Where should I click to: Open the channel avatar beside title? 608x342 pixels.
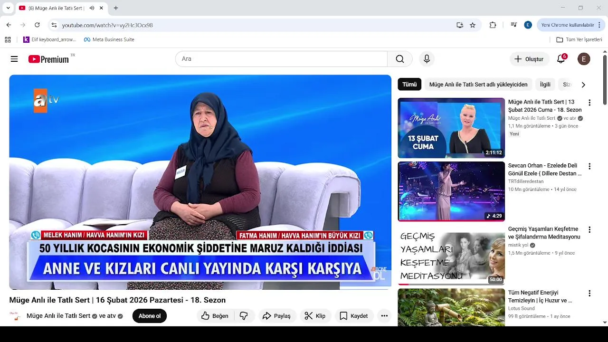coord(15,316)
